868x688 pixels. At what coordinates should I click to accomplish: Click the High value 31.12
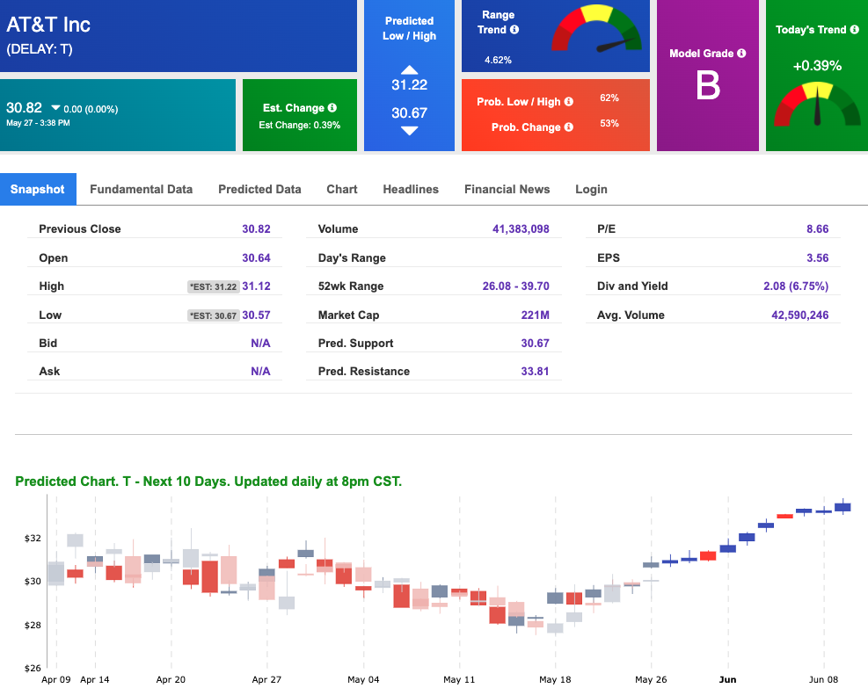pyautogui.click(x=256, y=286)
